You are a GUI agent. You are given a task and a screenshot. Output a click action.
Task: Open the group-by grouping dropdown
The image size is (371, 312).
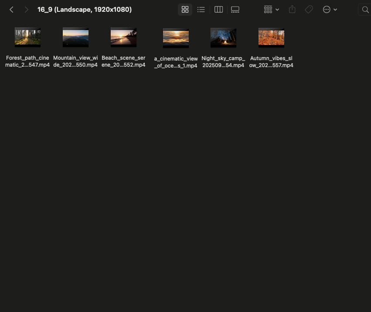pyautogui.click(x=271, y=10)
